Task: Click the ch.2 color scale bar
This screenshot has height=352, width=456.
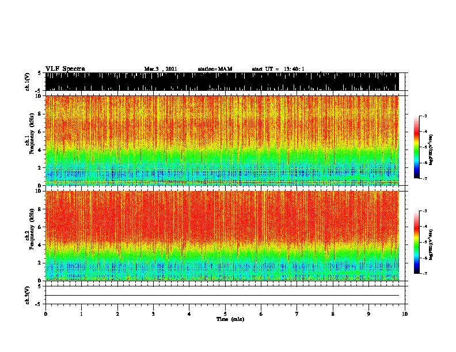Action: click(x=417, y=242)
